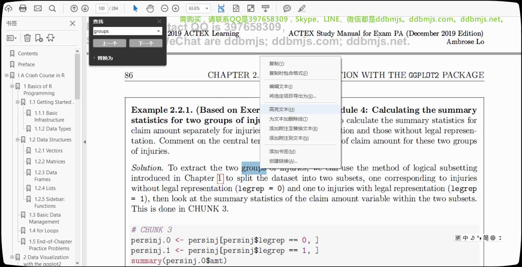Close the find dialog
Viewport: 522px width, 267px height.
159,21
